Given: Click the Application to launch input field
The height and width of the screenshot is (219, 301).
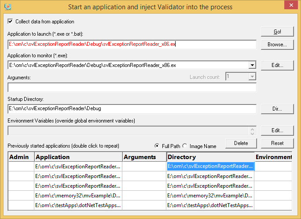Looking at the screenshot, I should click(132, 45).
